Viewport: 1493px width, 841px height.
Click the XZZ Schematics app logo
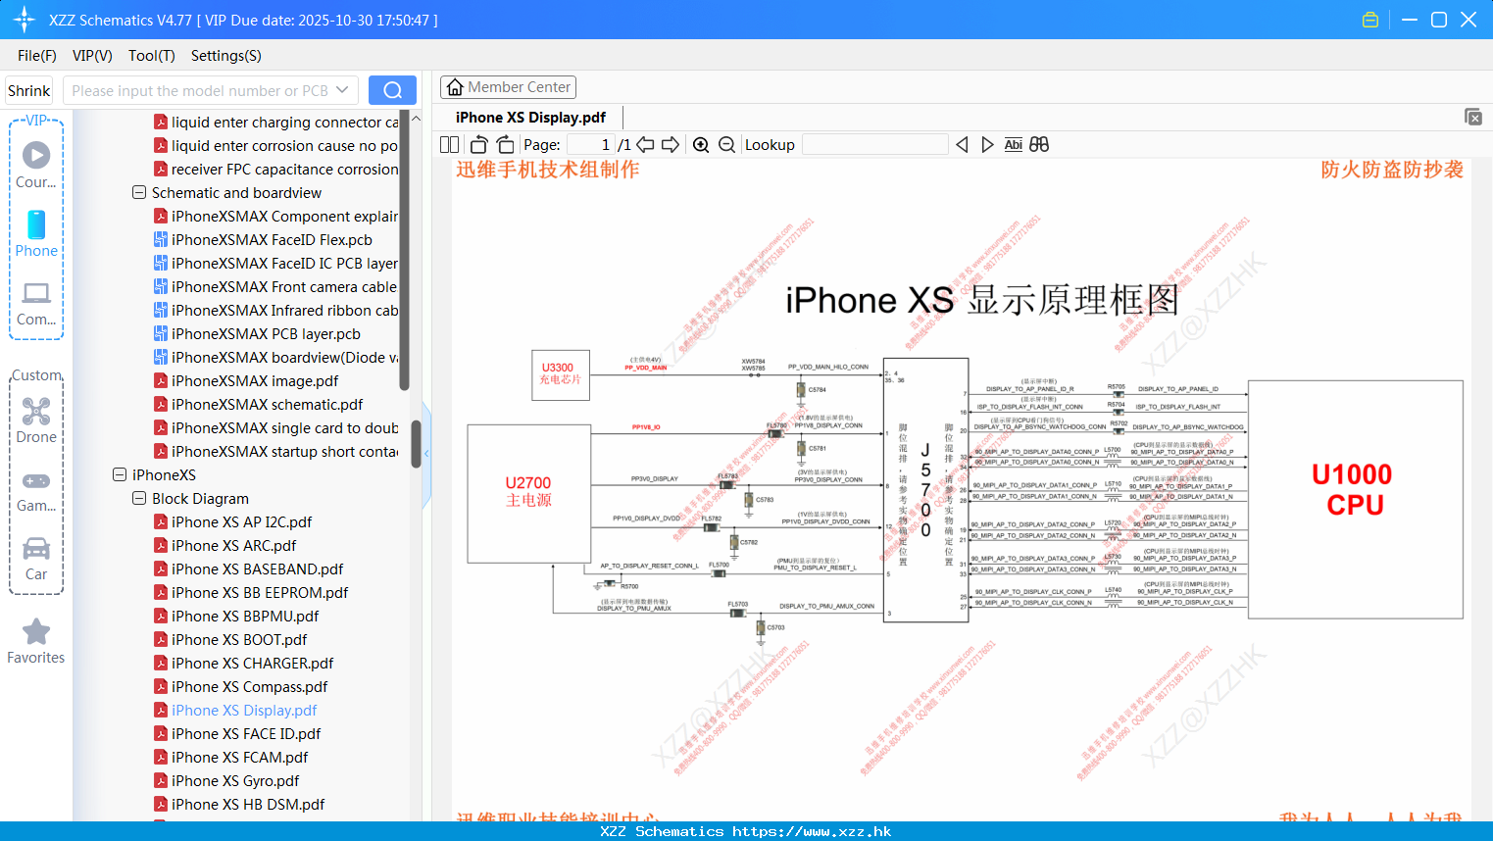point(25,20)
